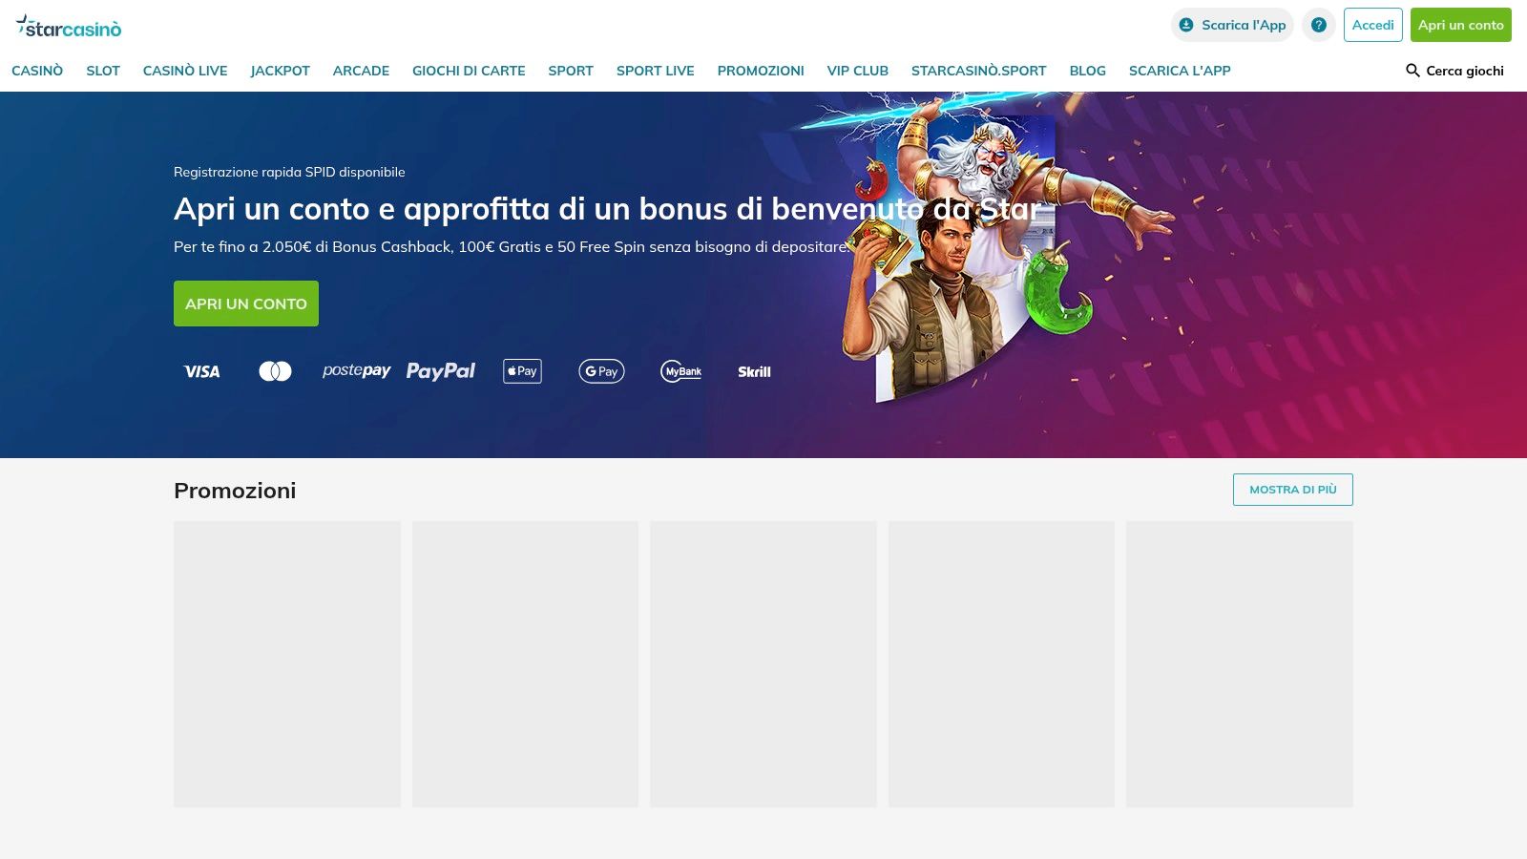The image size is (1527, 859).
Task: Open the SLOT section
Action: coord(103,71)
